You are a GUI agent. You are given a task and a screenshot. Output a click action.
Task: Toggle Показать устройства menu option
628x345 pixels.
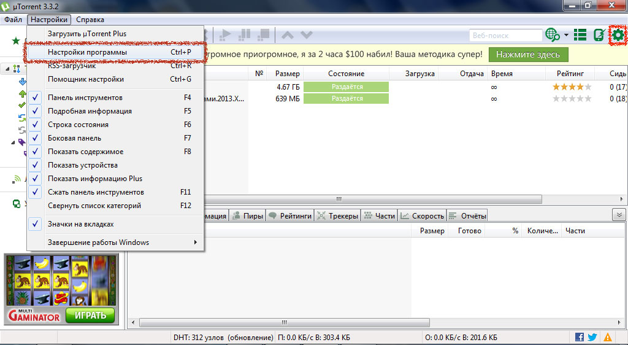(115, 165)
